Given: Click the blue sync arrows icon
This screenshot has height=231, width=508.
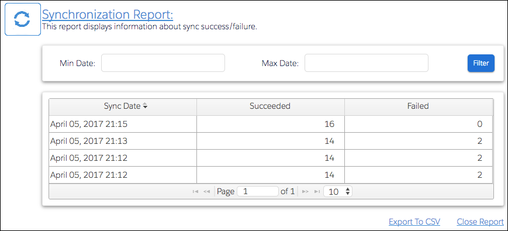Looking at the screenshot, I should click(22, 19).
